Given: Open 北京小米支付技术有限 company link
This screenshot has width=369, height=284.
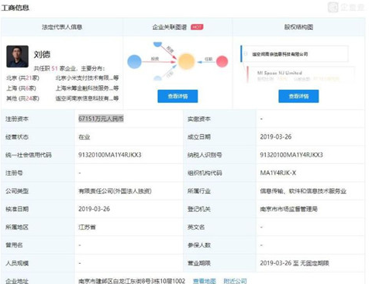Looking at the screenshot, I should point(87,78).
